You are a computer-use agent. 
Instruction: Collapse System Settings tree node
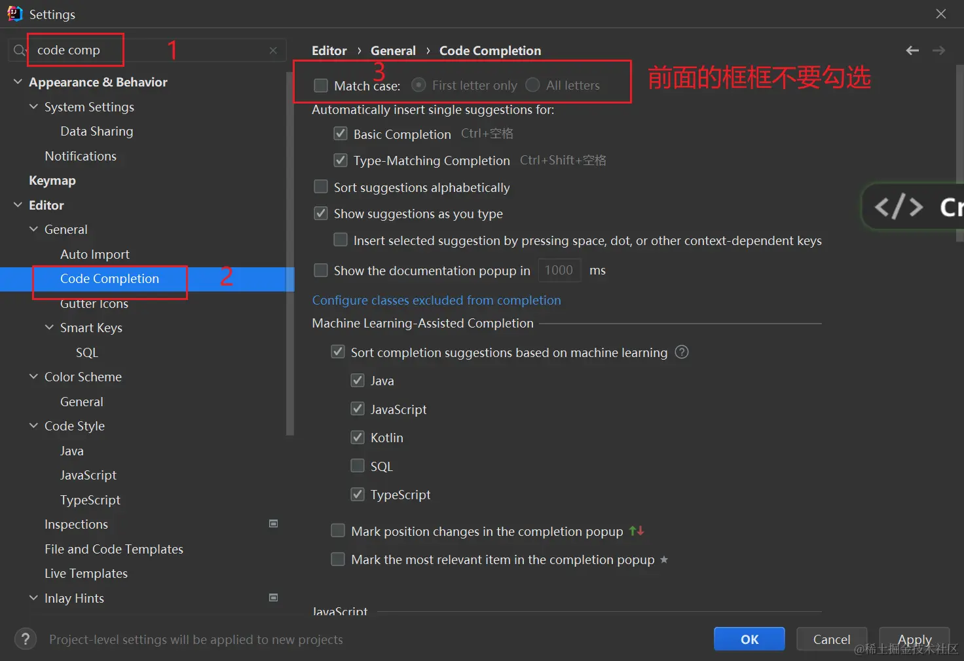tap(33, 106)
